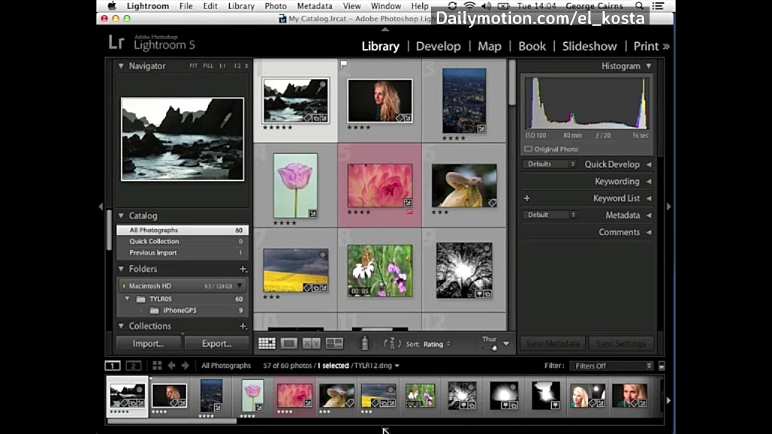Image resolution: width=772 pixels, height=434 pixels.
Task: Collapse the Collections panel
Action: tap(121, 326)
